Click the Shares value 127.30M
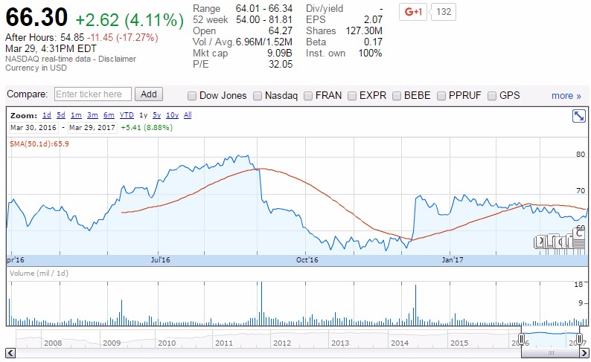The height and width of the screenshot is (362, 591). click(364, 31)
